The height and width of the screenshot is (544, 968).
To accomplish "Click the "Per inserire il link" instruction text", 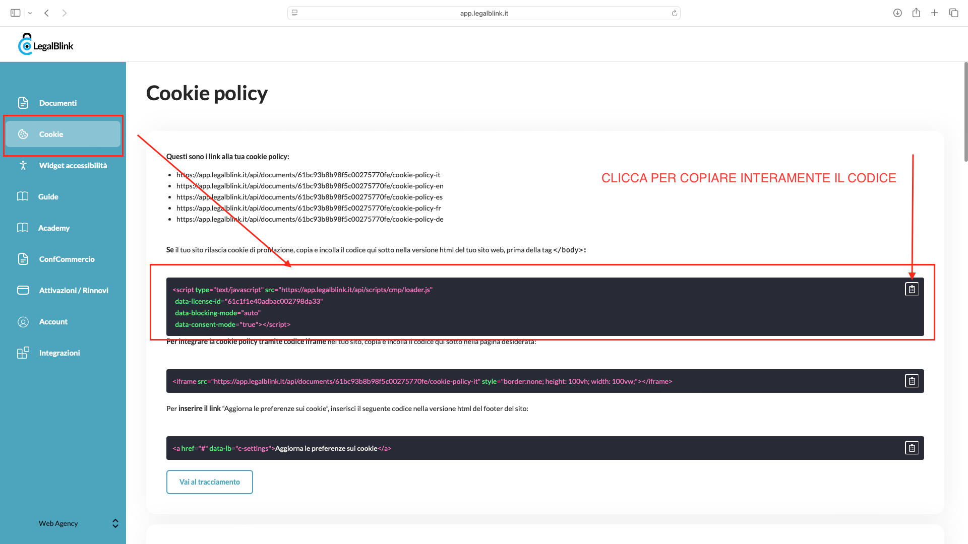I will tap(347, 409).
